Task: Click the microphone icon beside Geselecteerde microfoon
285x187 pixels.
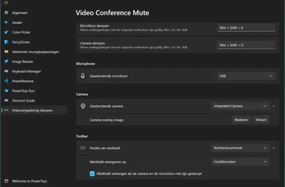Action: coord(83,76)
